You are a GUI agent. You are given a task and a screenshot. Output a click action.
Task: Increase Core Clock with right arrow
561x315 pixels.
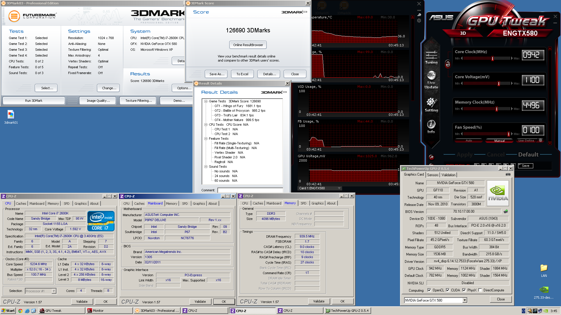(512, 58)
